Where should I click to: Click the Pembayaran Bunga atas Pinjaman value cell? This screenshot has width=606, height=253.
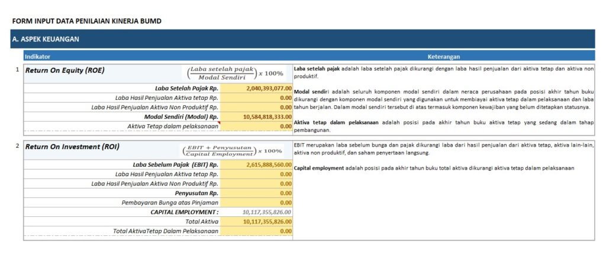(x=256, y=202)
